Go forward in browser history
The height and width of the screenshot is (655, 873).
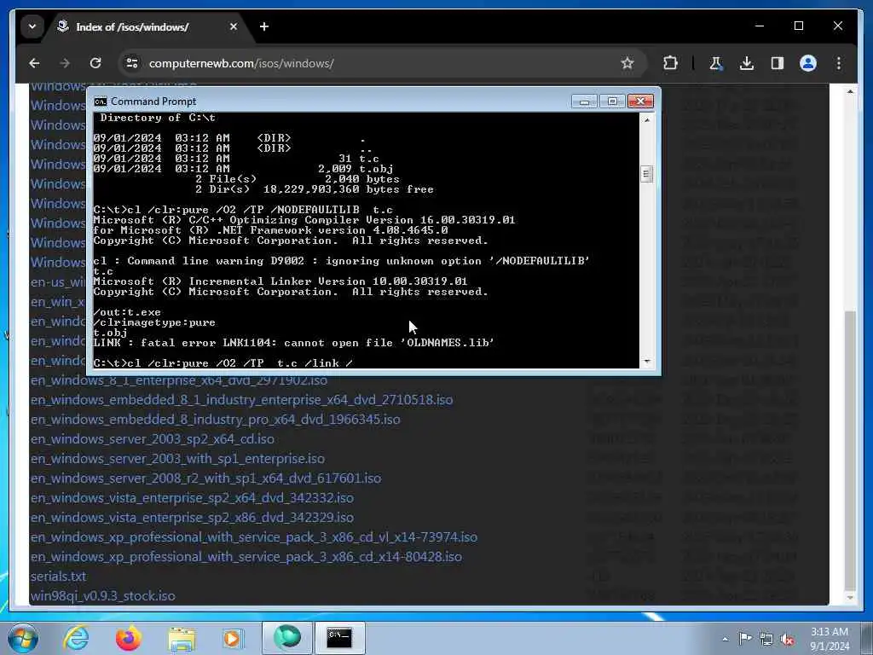coord(65,63)
